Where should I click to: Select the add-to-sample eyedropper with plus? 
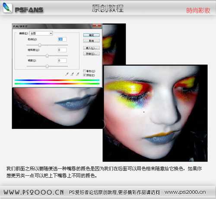click(x=72, y=74)
